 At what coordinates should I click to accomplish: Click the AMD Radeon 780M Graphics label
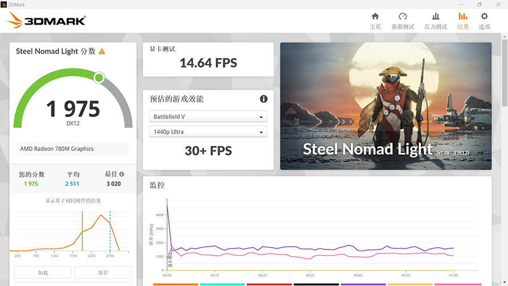tap(57, 149)
